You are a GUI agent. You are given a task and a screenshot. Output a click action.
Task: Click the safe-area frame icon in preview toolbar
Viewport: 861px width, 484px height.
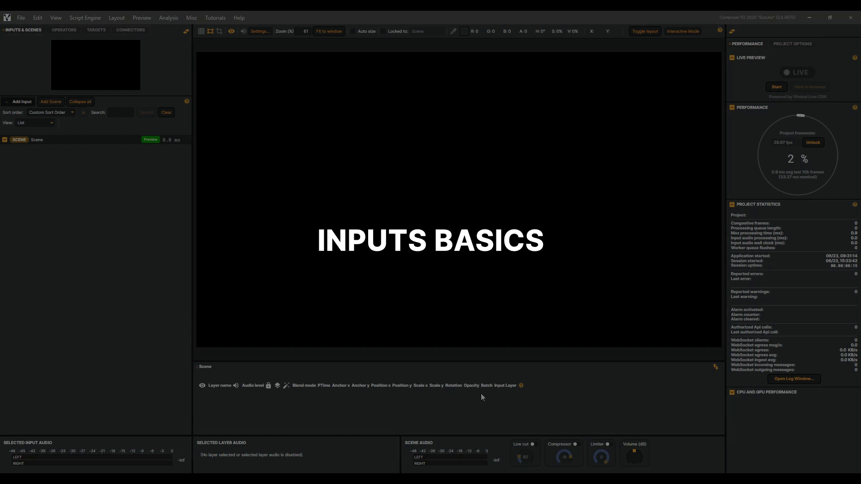pyautogui.click(x=210, y=31)
